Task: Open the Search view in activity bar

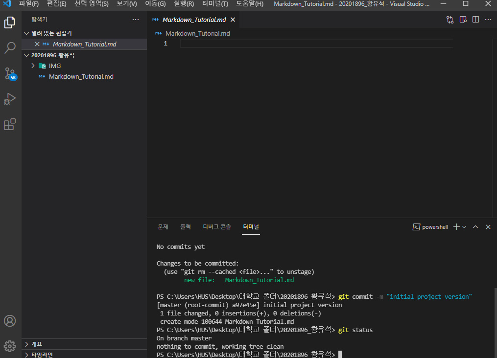Action: 10,48
